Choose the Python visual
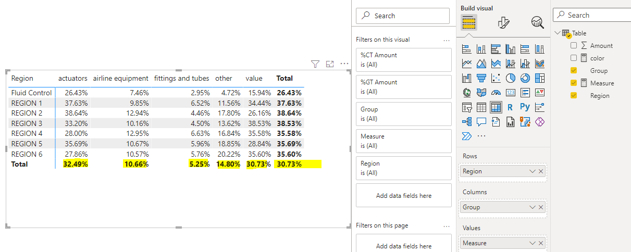The image size is (631, 252). click(x=525, y=107)
